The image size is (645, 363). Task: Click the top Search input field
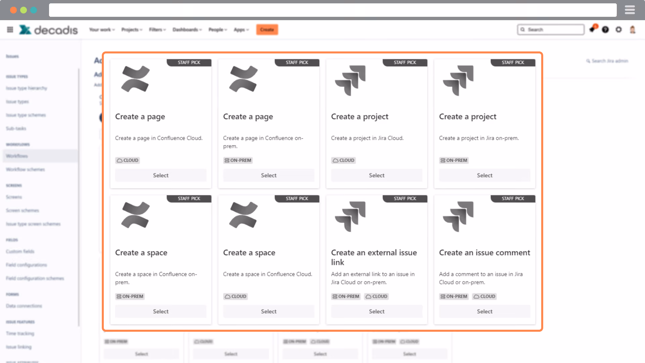[551, 30]
